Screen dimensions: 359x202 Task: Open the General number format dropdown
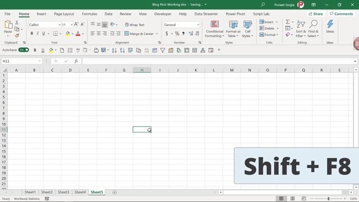[x=198, y=25]
